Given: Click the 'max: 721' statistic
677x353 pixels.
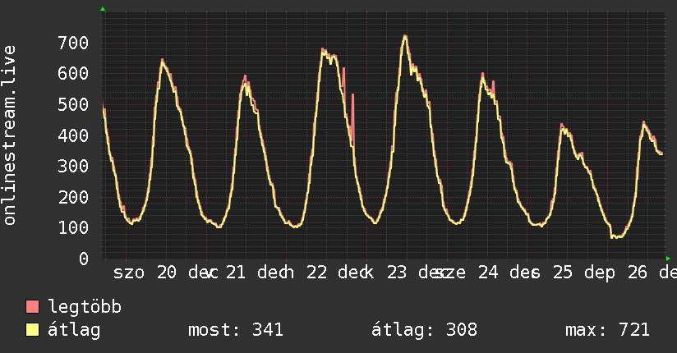Looking at the screenshot, I should pyautogui.click(x=607, y=330).
